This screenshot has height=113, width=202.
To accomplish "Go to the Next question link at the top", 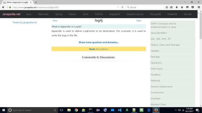I will pos(139,20).
